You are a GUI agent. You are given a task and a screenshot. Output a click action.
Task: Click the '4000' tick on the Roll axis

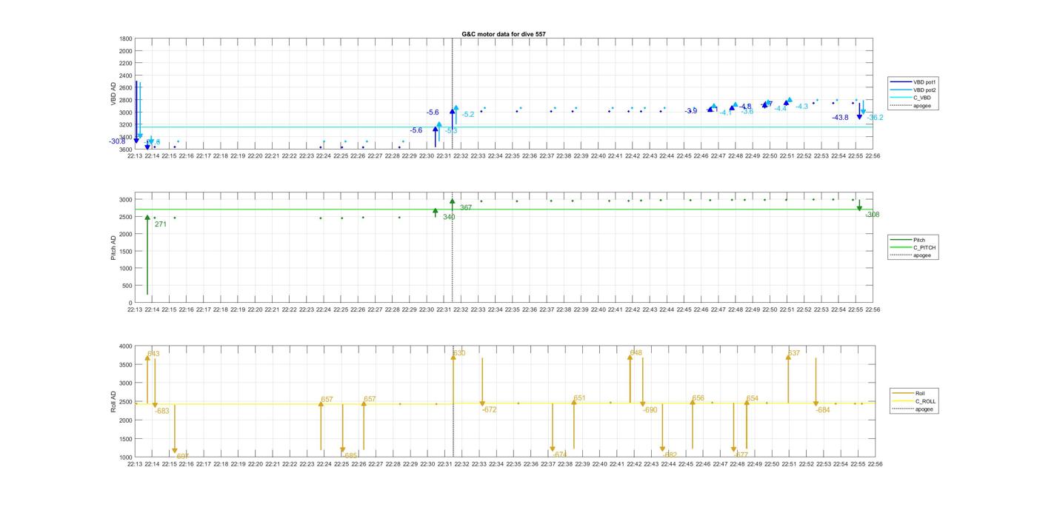click(125, 346)
